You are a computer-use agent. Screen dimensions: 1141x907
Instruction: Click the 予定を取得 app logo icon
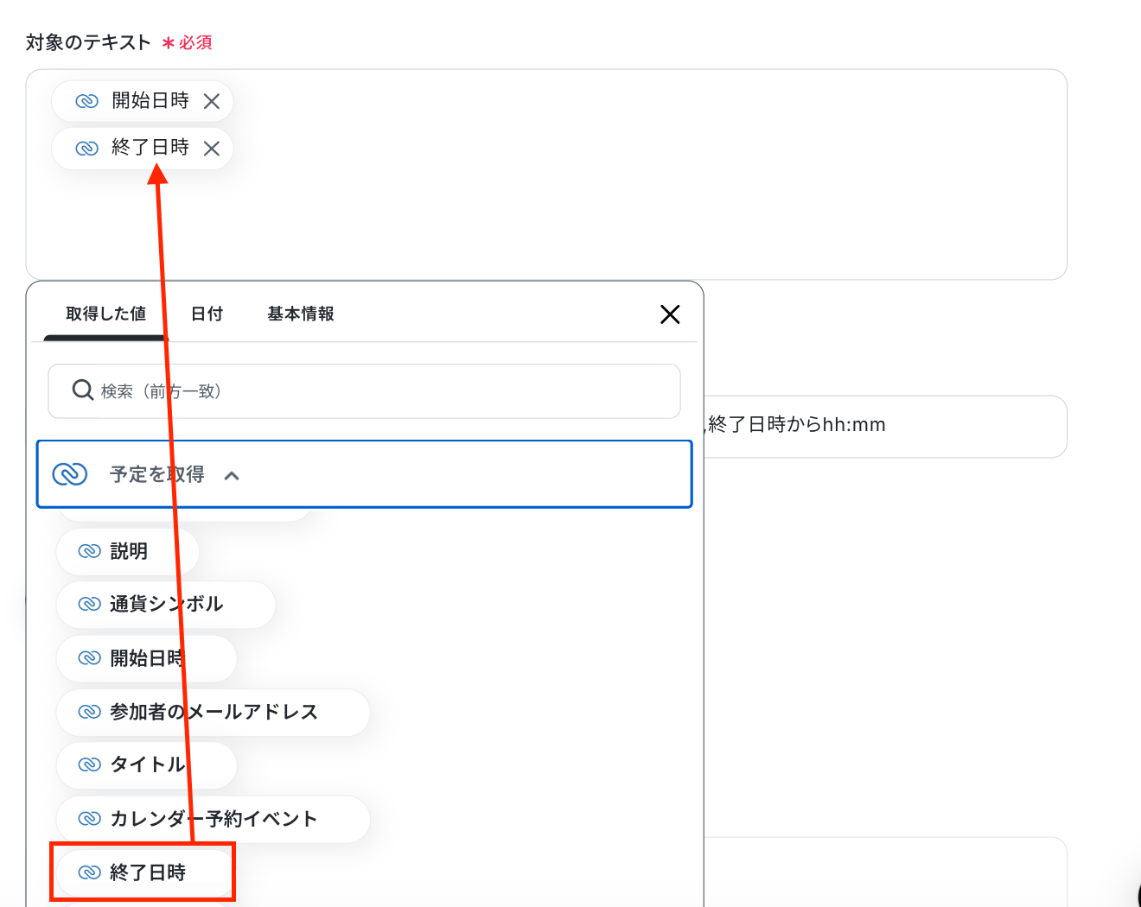pyautogui.click(x=70, y=474)
